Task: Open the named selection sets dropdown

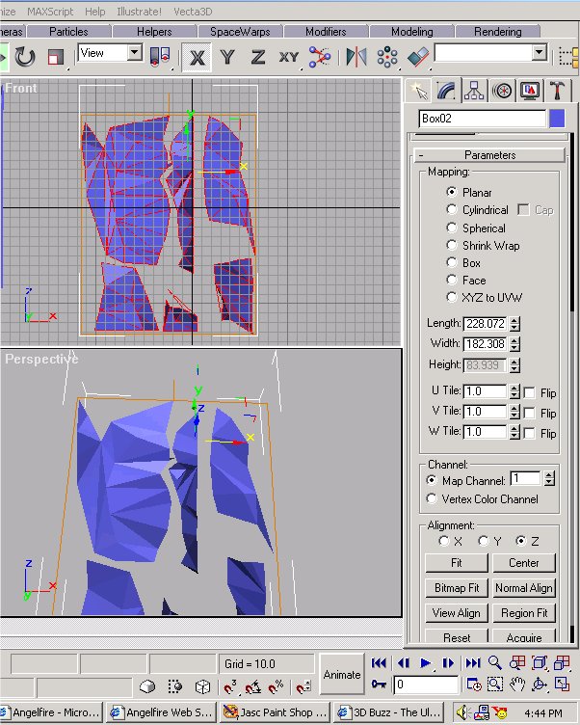Action: (539, 53)
